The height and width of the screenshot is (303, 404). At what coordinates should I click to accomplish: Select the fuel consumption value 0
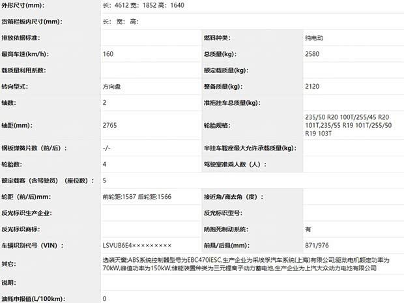click(x=104, y=298)
